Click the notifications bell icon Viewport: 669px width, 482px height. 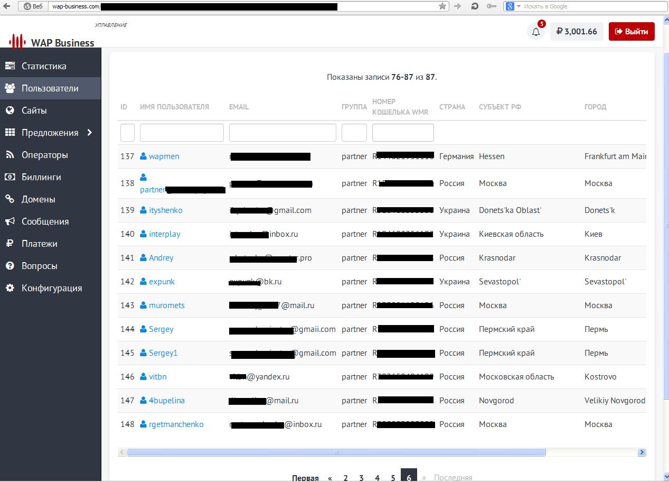tap(535, 32)
